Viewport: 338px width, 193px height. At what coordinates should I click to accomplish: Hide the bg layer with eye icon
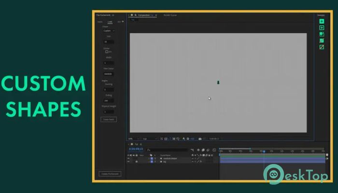coord(128,162)
